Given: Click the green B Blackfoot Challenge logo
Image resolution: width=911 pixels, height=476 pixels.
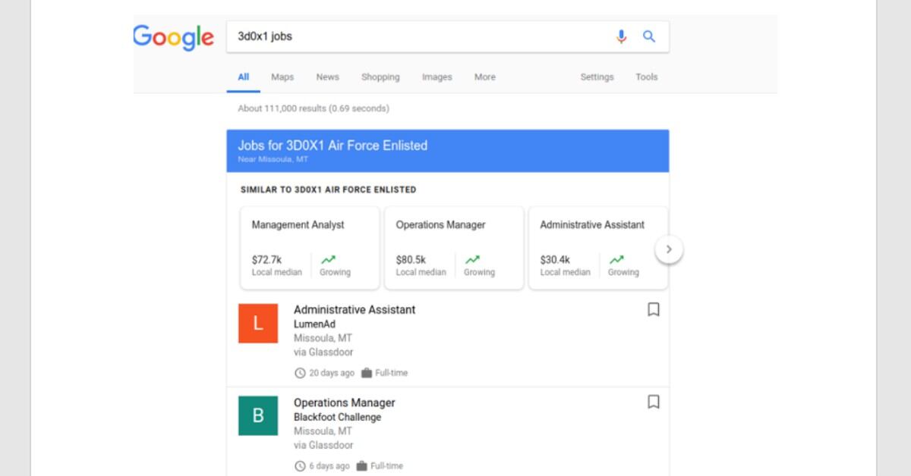Looking at the screenshot, I should click(258, 415).
